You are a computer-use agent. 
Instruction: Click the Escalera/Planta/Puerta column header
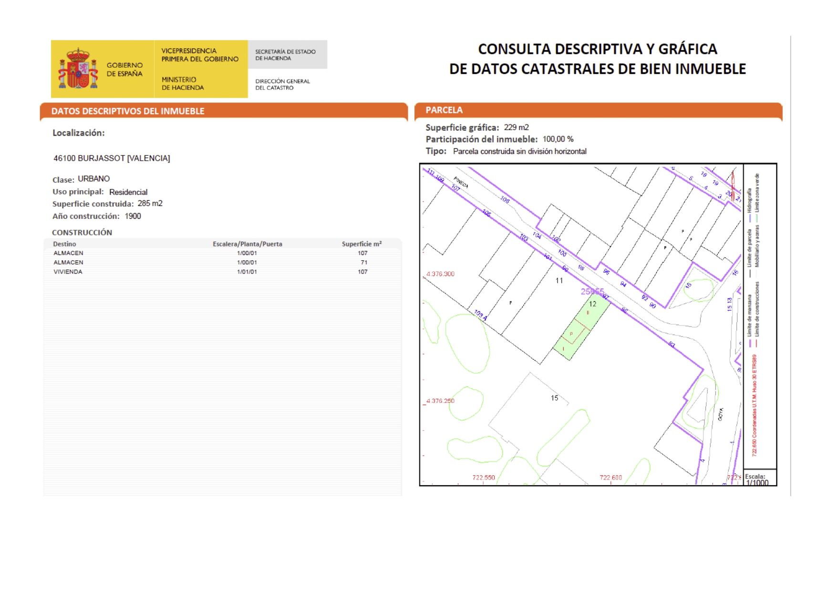[247, 244]
